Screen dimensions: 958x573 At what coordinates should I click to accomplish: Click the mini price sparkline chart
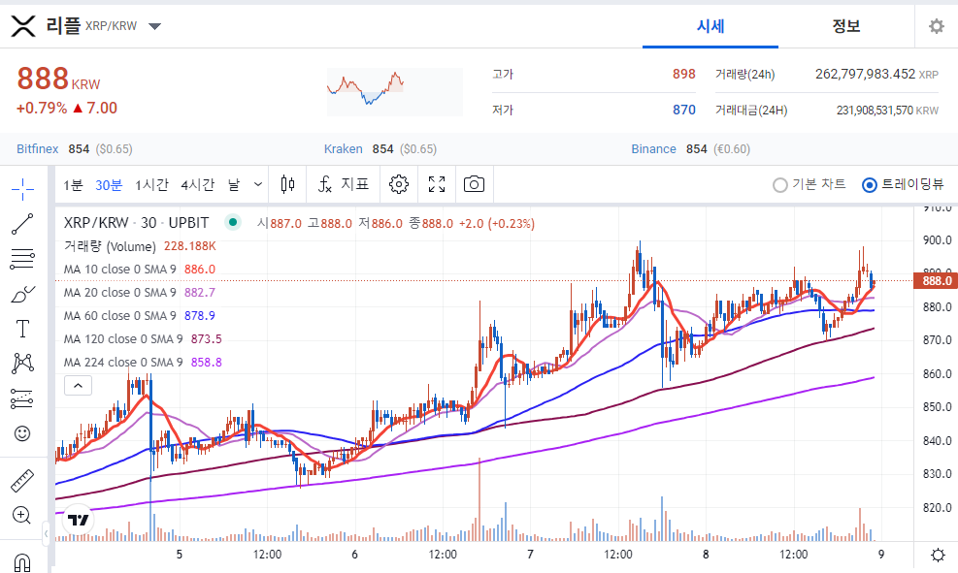click(395, 91)
